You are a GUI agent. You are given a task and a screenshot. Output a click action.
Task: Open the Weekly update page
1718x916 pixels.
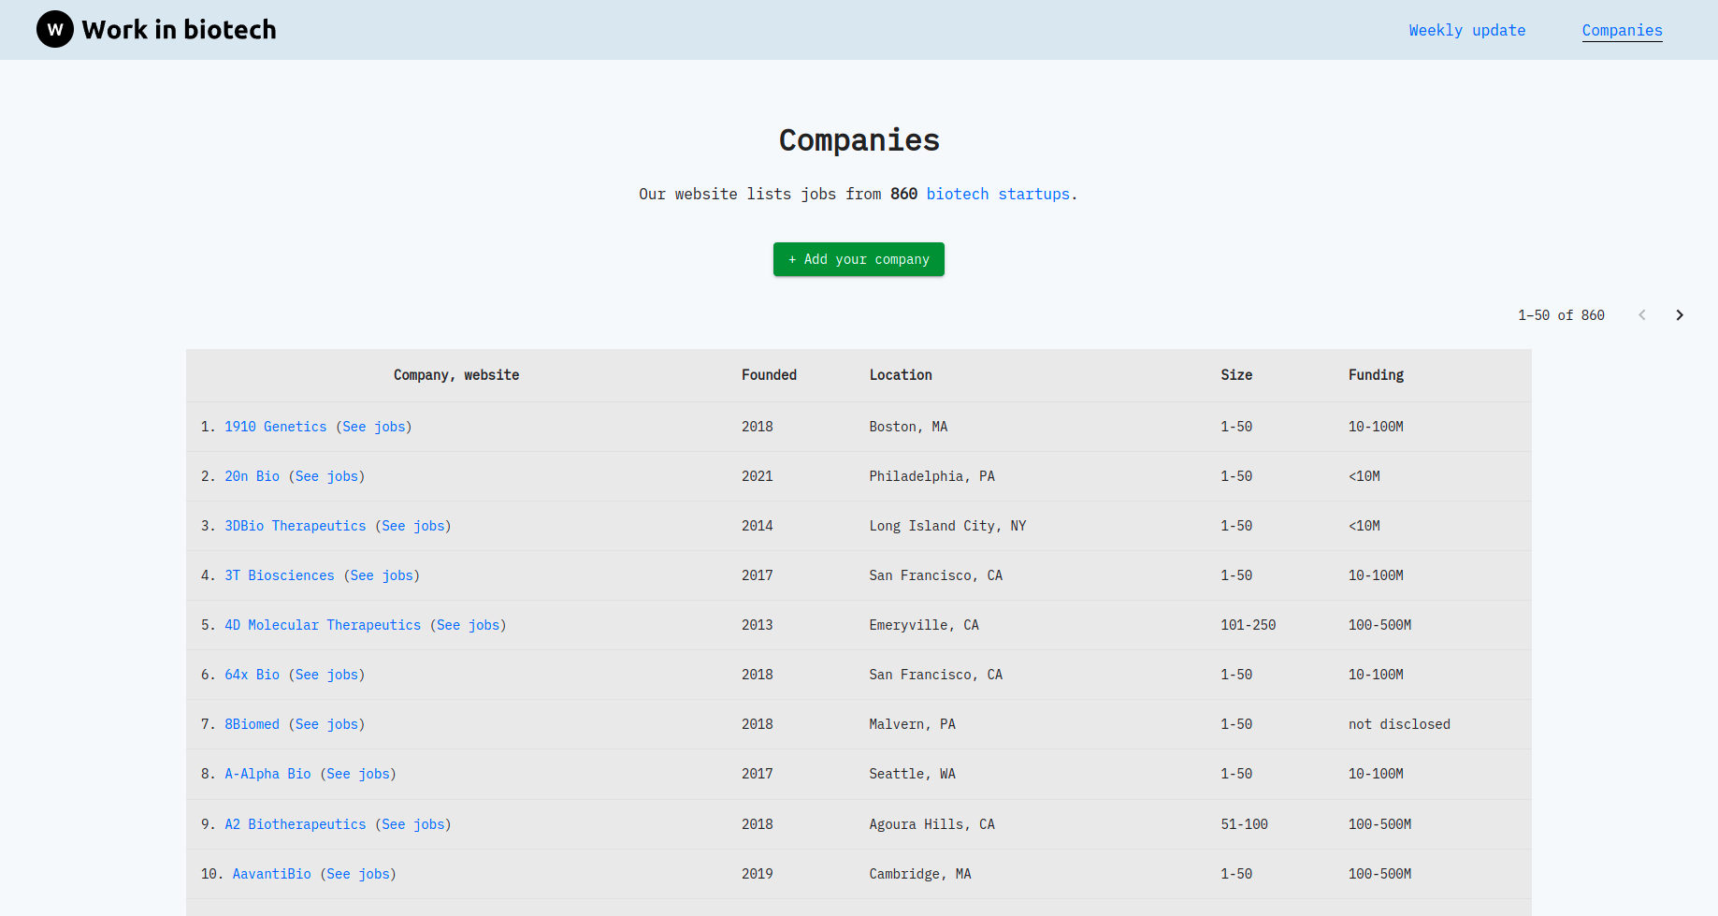tap(1467, 30)
